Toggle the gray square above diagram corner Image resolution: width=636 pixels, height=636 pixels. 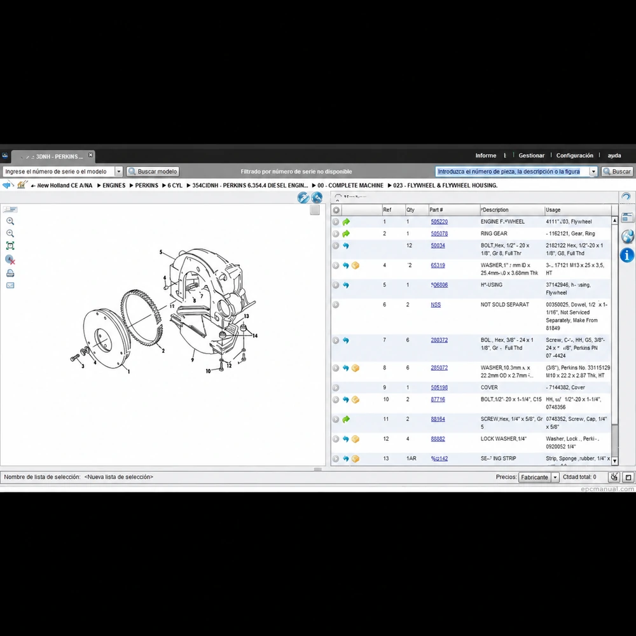pos(314,210)
